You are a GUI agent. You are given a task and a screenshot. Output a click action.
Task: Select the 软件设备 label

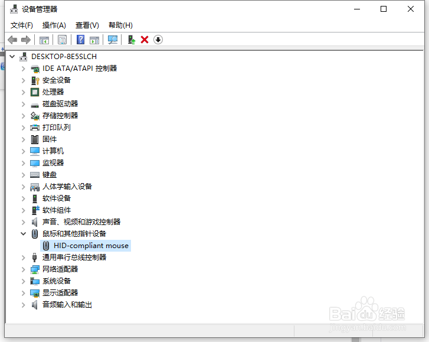point(57,198)
